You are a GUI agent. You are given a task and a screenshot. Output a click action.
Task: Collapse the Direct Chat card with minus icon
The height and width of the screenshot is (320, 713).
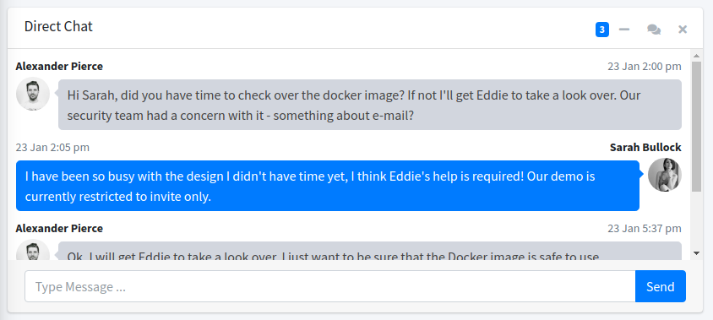(624, 30)
